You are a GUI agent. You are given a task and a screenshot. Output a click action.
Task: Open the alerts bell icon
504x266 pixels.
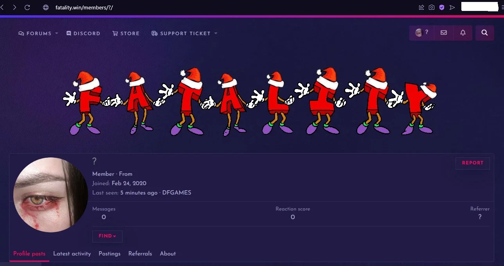click(463, 33)
